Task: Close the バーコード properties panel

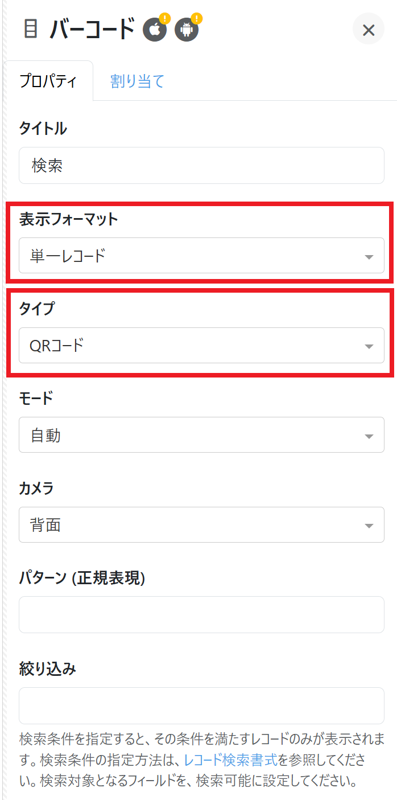Action: pos(369,30)
